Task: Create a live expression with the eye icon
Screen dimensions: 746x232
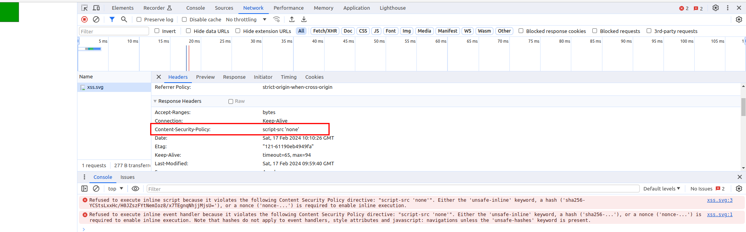Action: (135, 189)
